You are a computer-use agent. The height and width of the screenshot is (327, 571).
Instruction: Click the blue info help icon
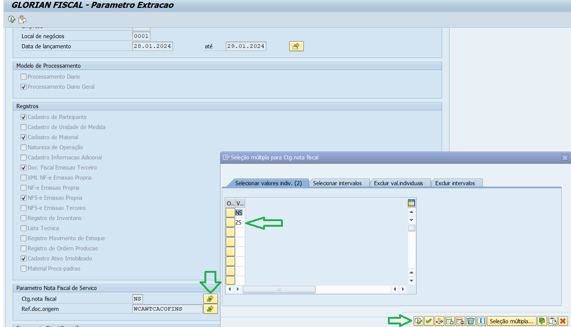[481, 321]
